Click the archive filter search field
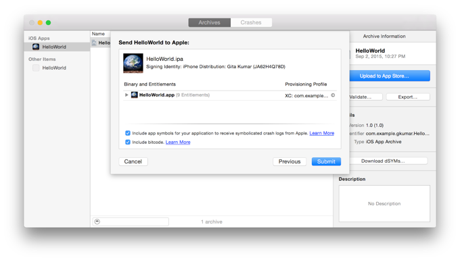The width and height of the screenshot is (460, 262). click(131, 221)
